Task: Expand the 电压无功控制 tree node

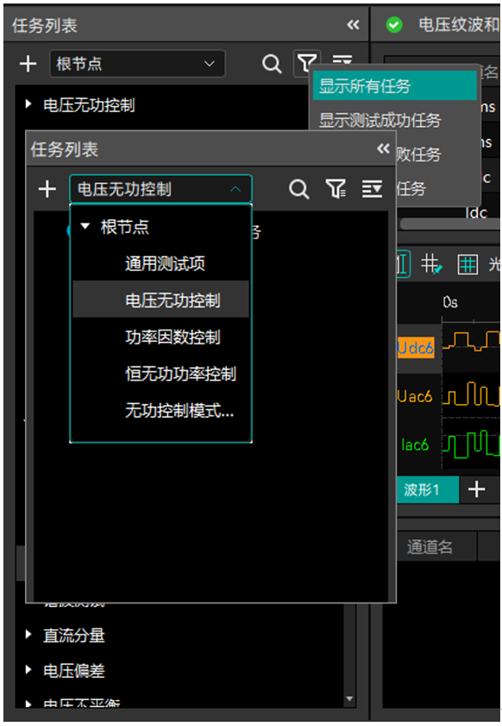Action: [x=28, y=104]
